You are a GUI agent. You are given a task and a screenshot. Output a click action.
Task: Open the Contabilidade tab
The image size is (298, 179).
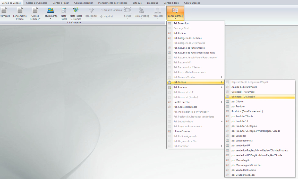(x=171, y=3)
